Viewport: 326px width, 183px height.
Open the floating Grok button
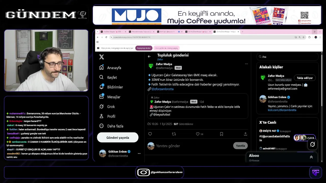(313, 144)
